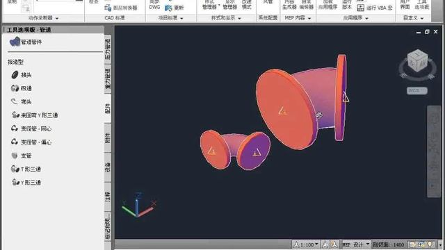Click the 显示管理器 display manager button
The height and width of the screenshot is (250, 445).
[x=229, y=4]
